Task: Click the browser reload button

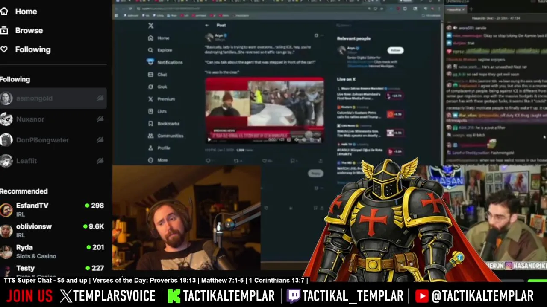Action: point(131,9)
